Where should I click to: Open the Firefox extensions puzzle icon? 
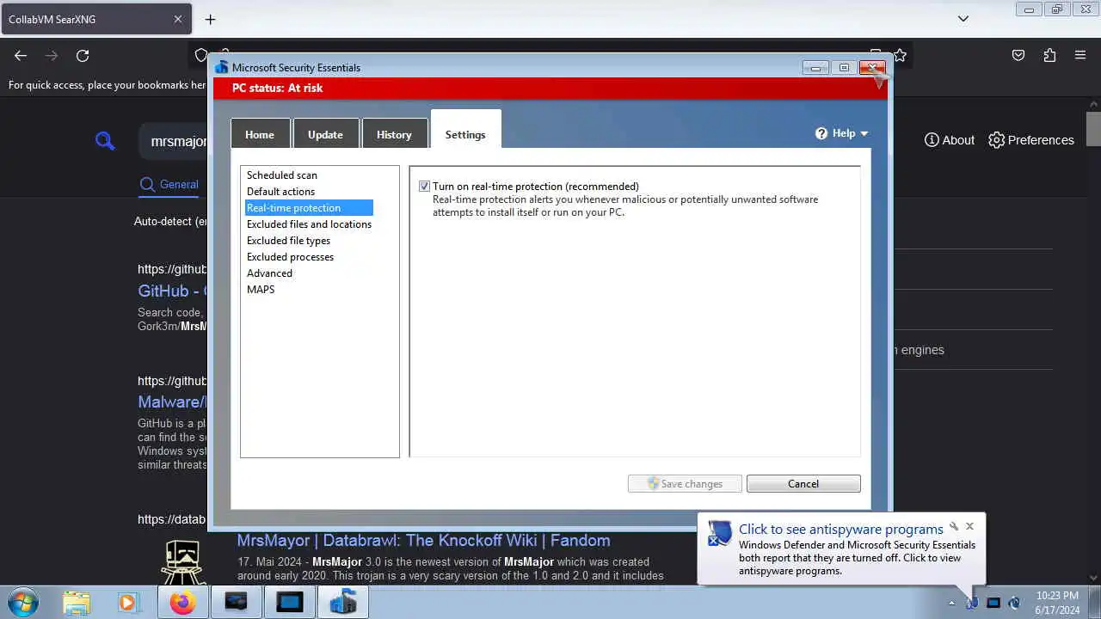click(x=1049, y=55)
